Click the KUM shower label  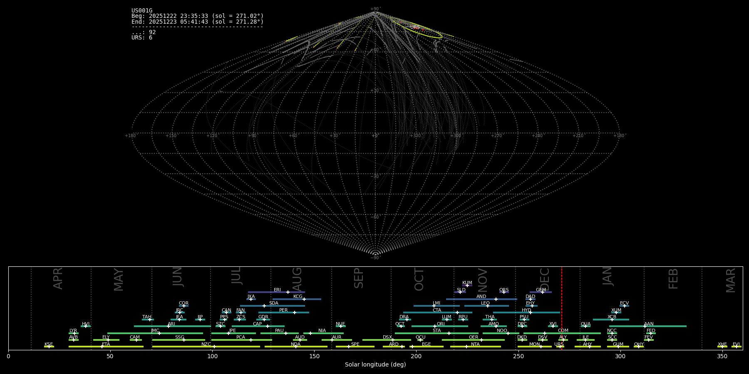[467, 283]
